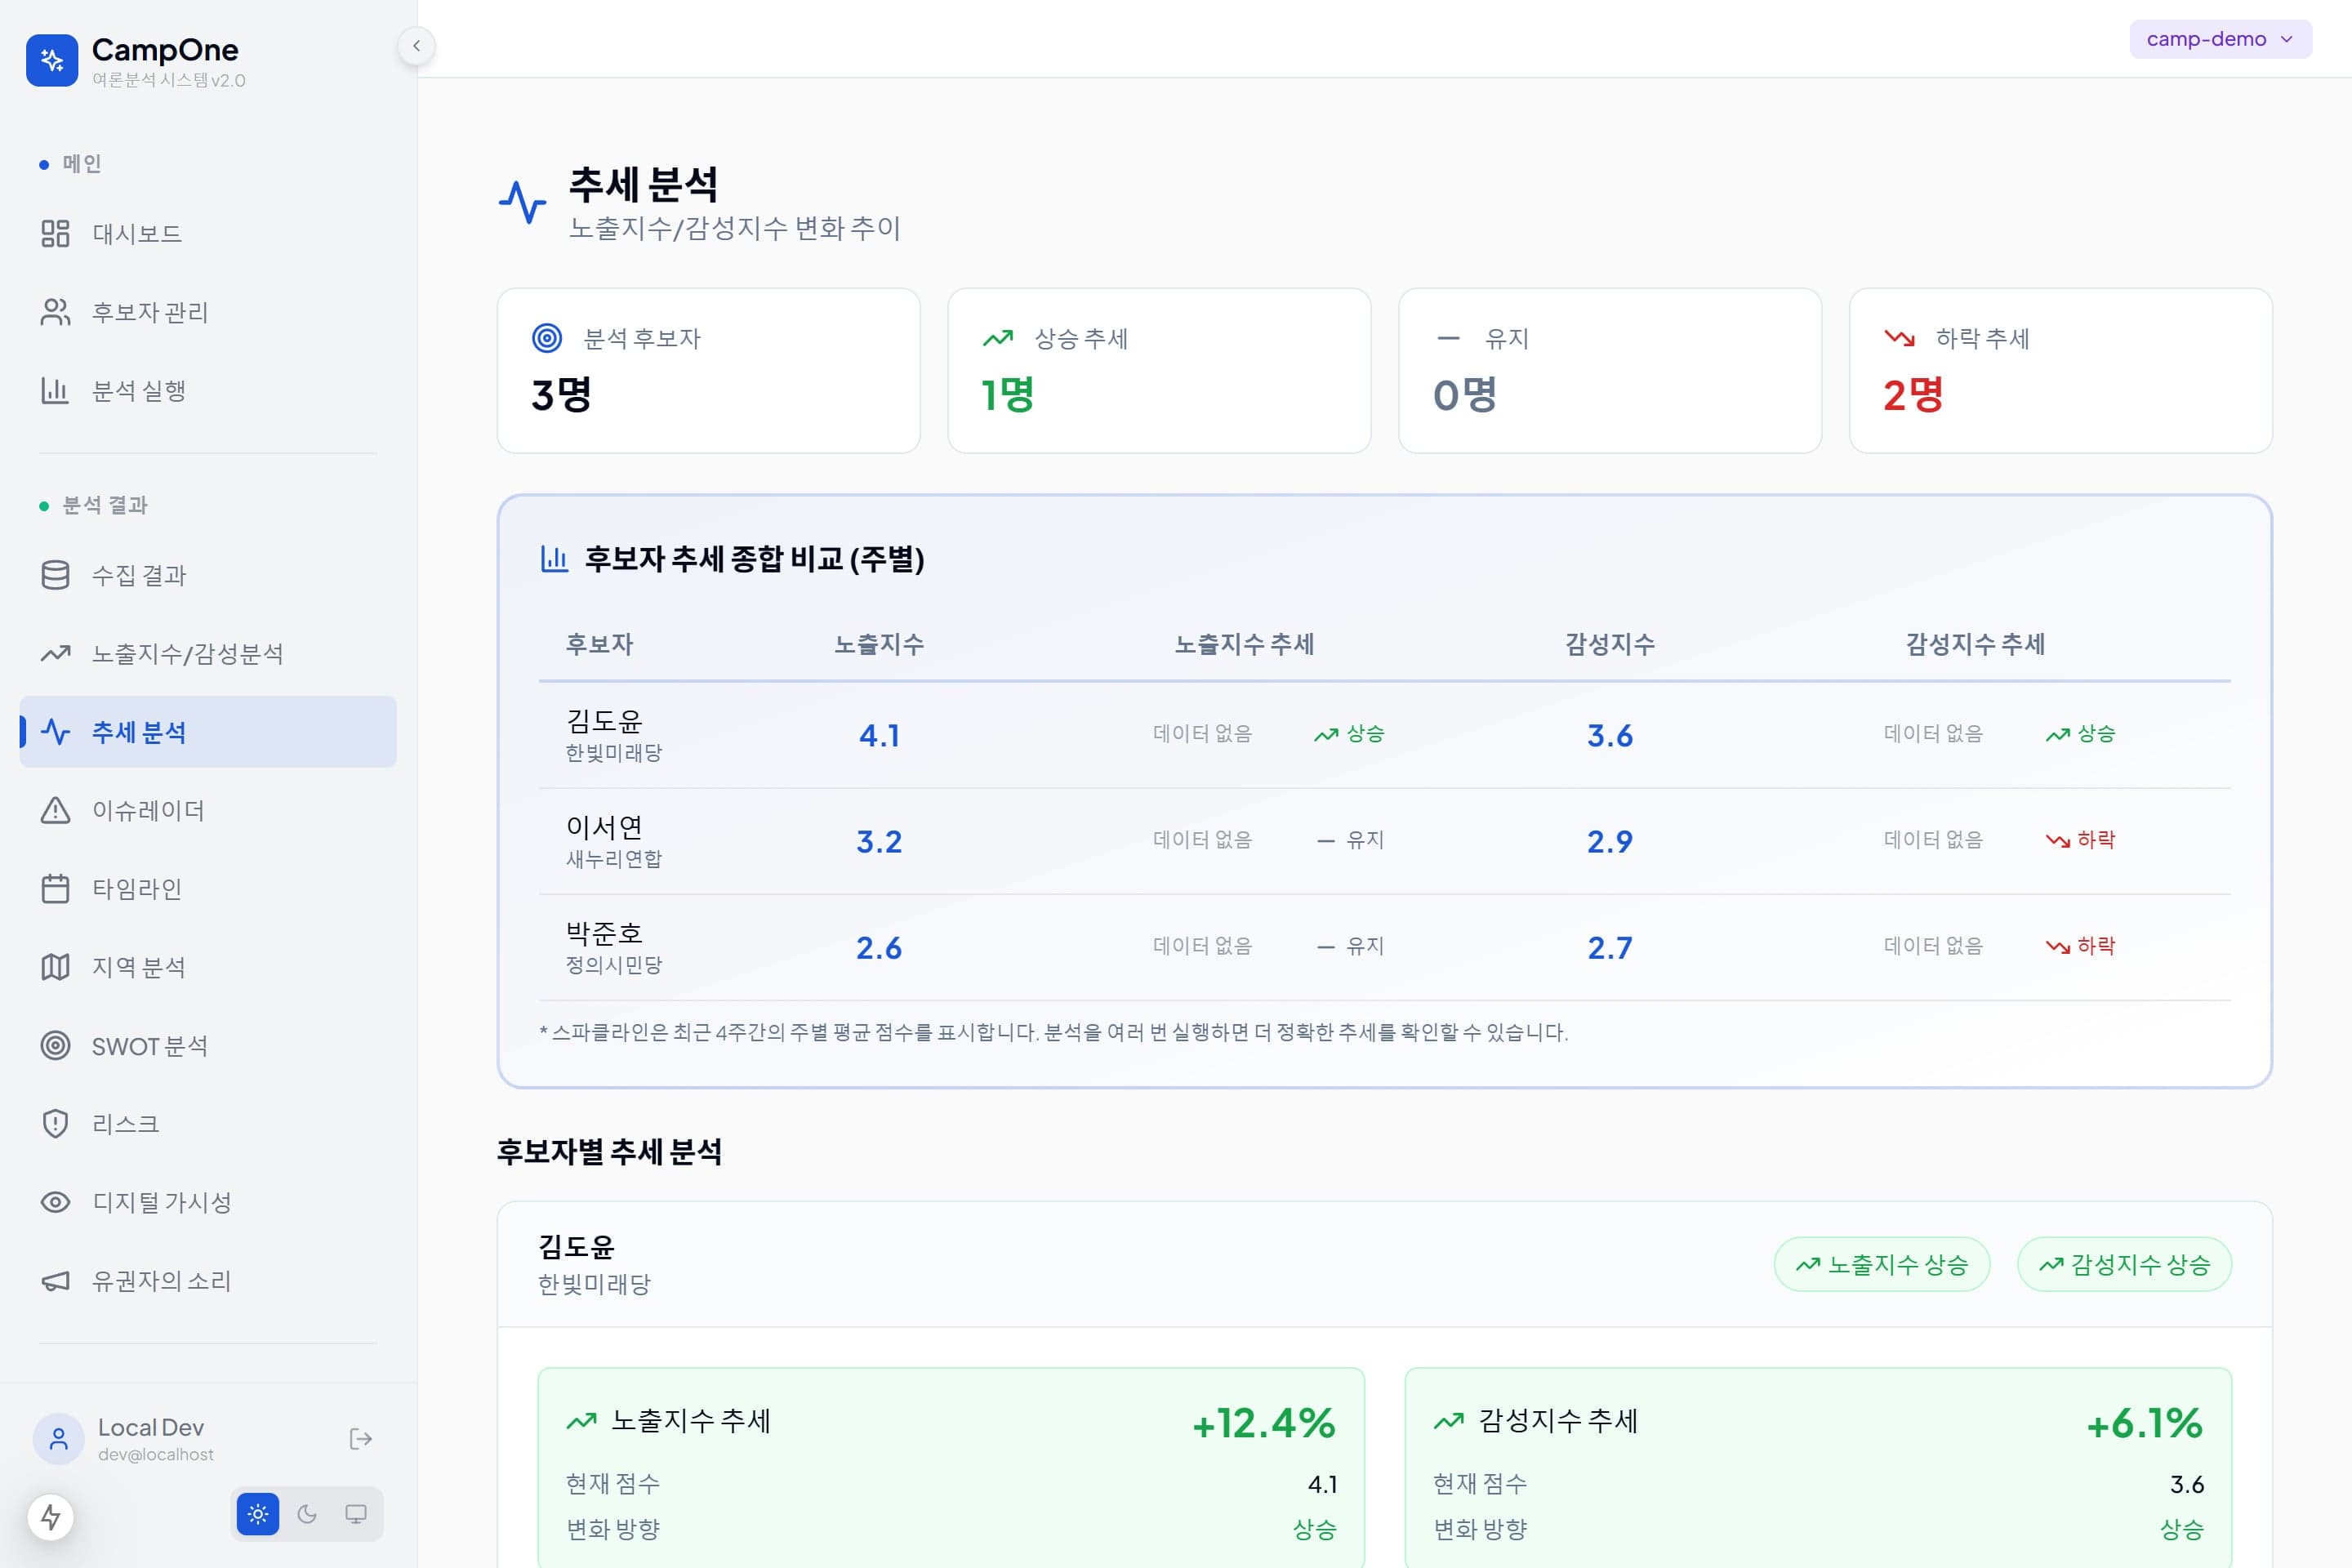
Task: Click the 리스크 shield icon
Action: [55, 1124]
